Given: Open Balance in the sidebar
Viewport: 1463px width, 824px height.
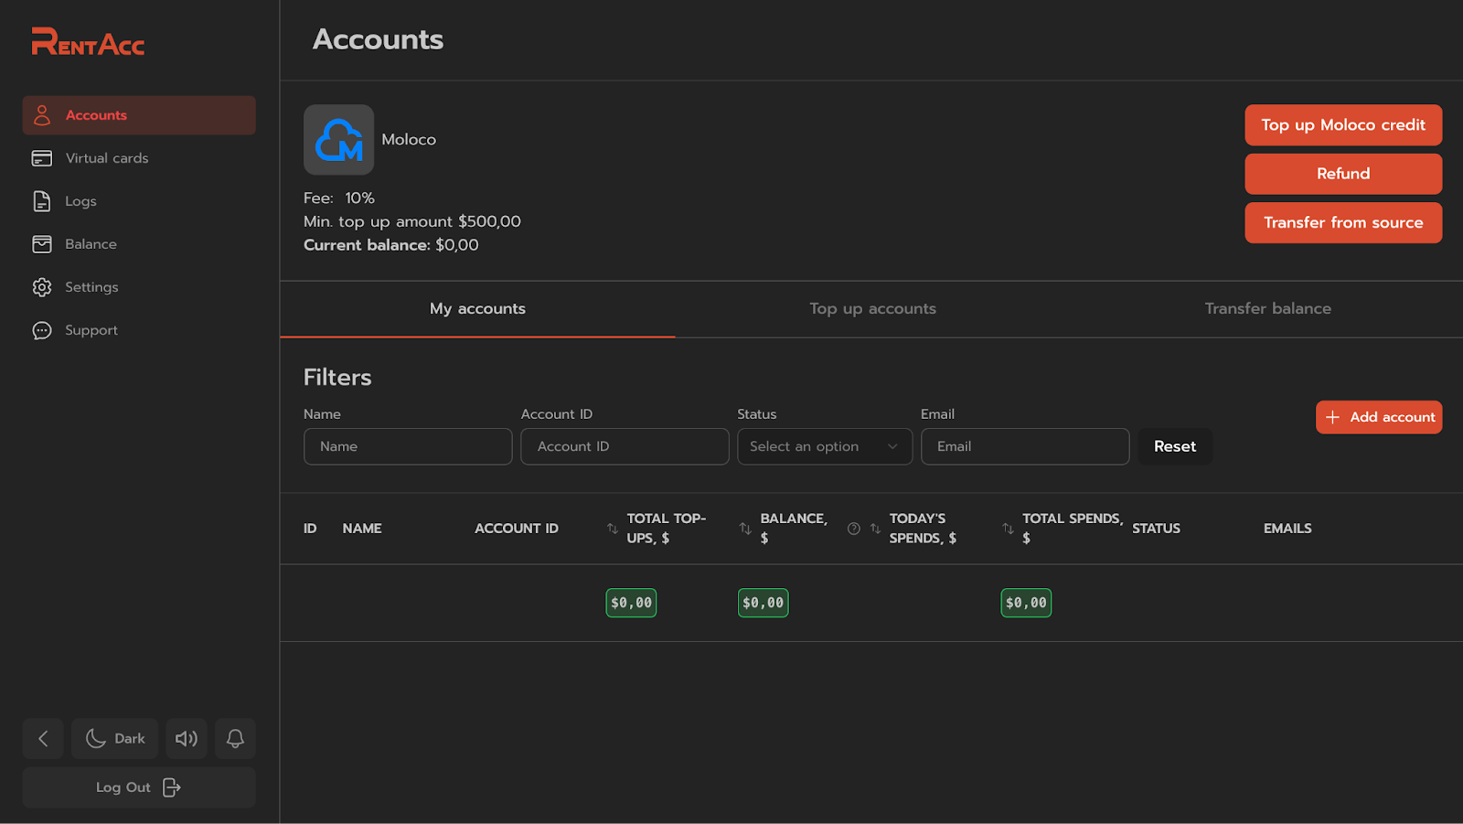Looking at the screenshot, I should (139, 244).
